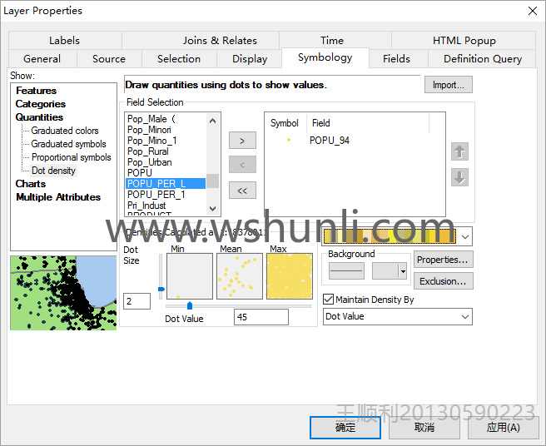Select Pop_Minori field in the list
This screenshot has height=446, width=546.
point(166,130)
